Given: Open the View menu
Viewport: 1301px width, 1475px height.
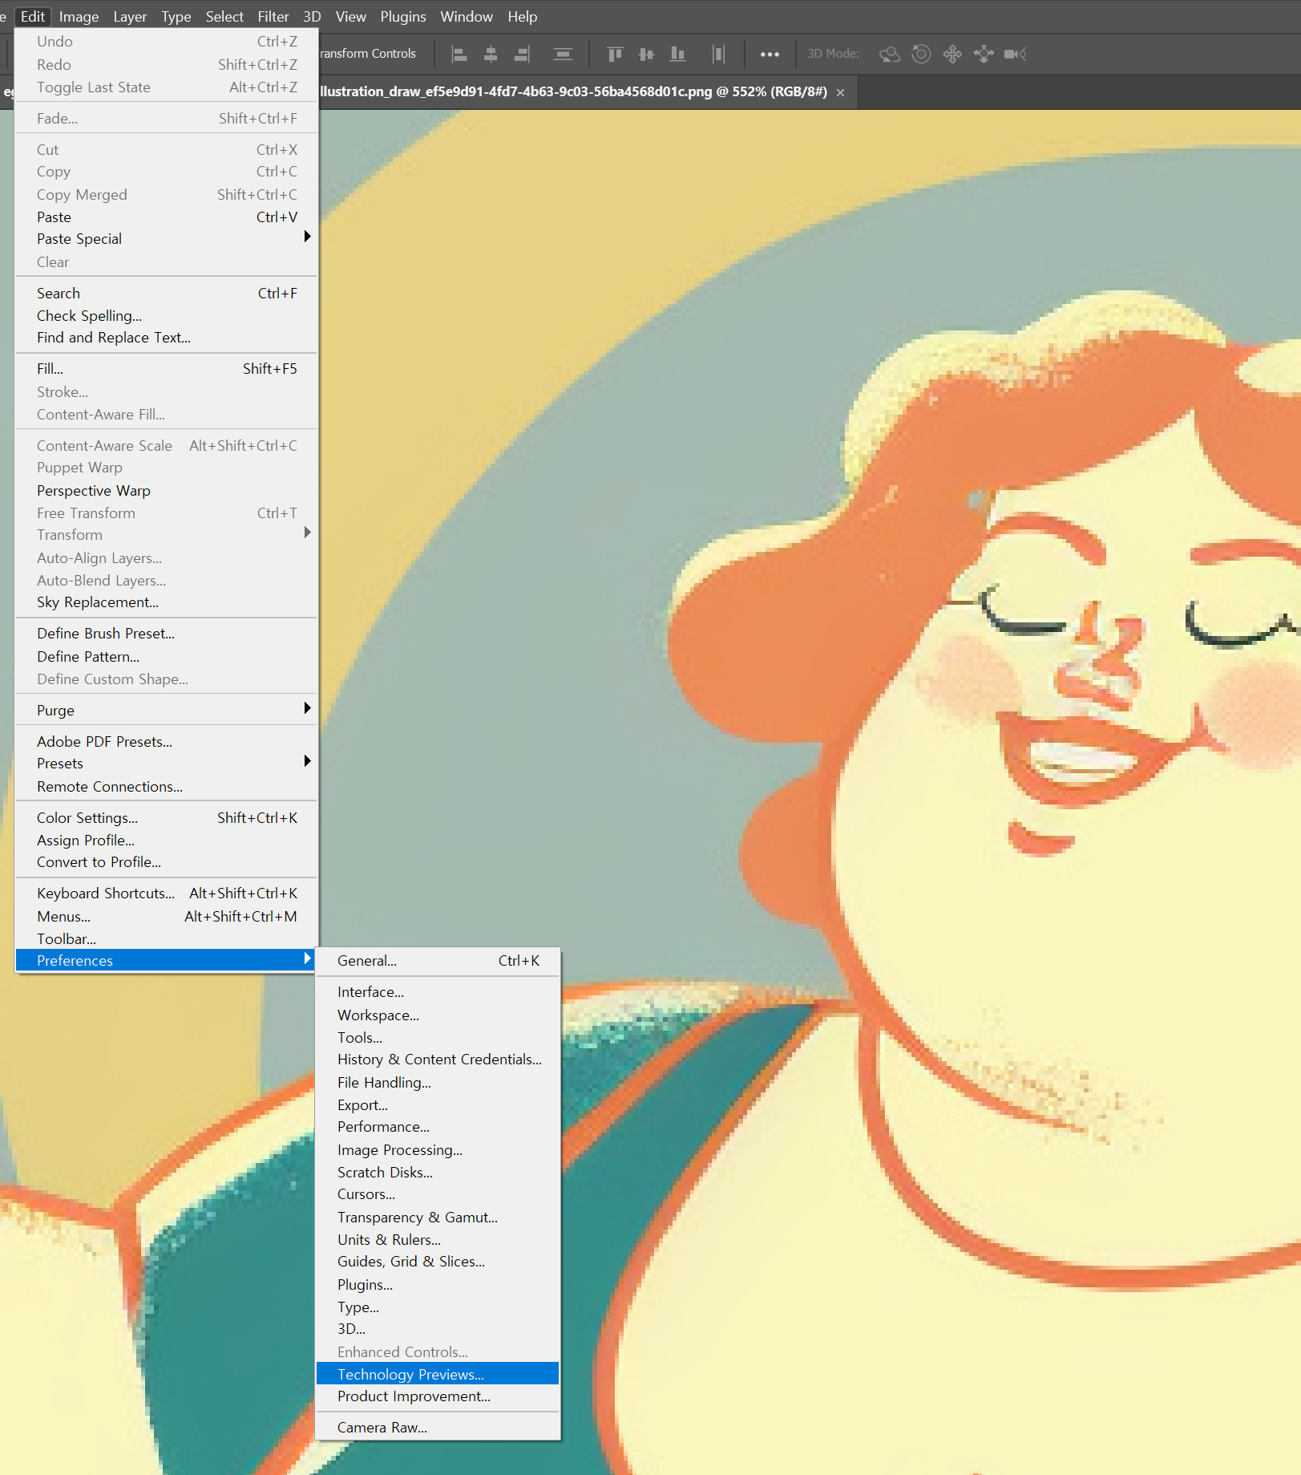Looking at the screenshot, I should pyautogui.click(x=350, y=16).
